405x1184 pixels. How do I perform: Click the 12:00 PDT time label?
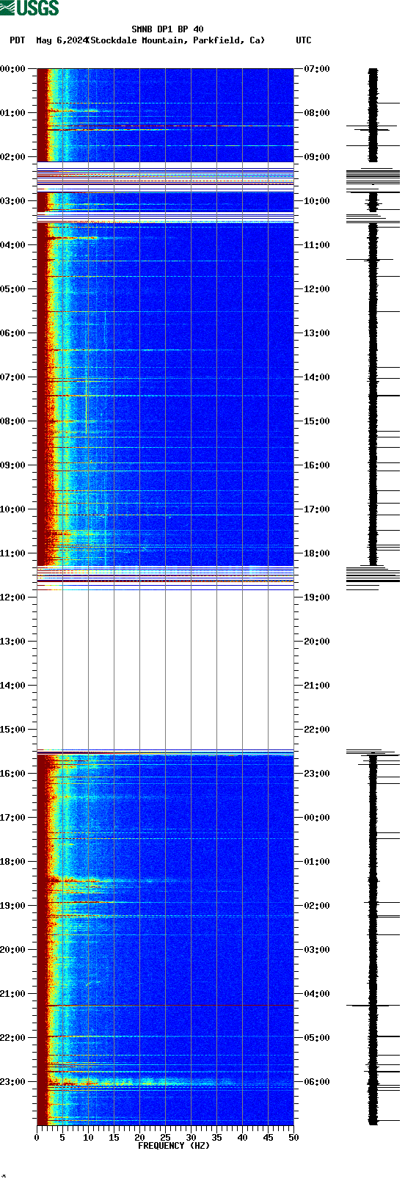tap(13, 598)
